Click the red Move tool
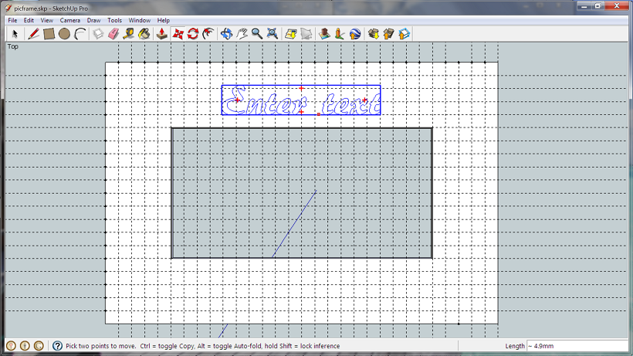 178,34
